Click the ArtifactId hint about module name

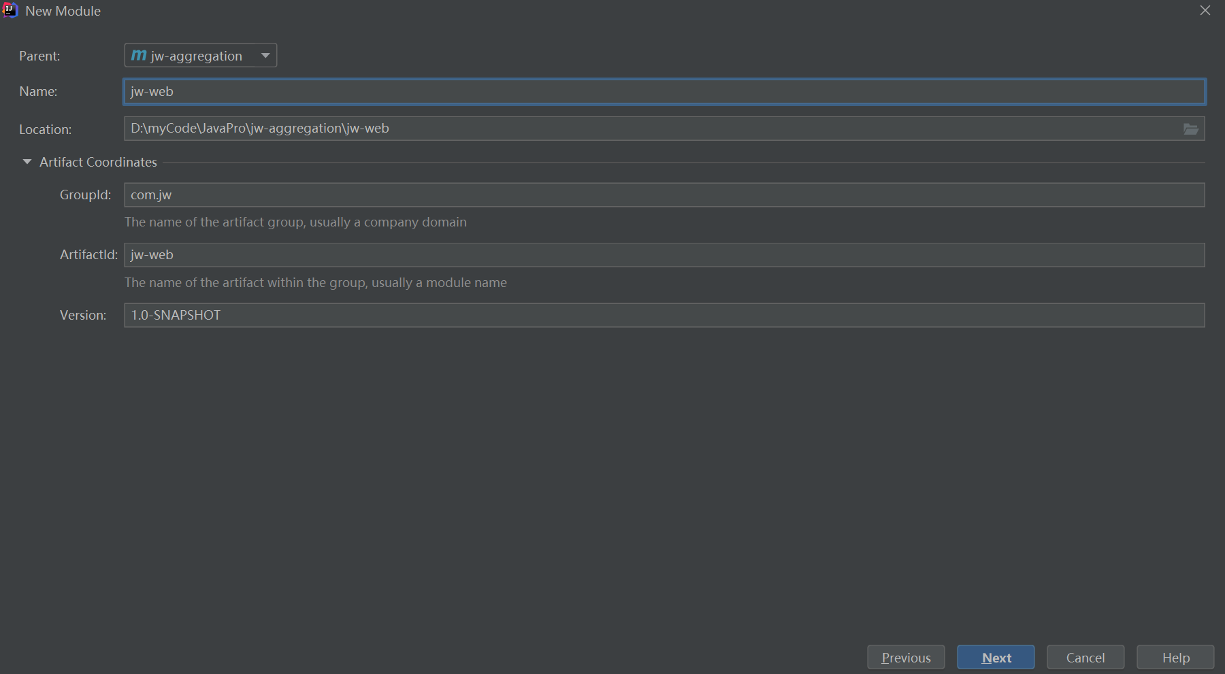pos(316,282)
